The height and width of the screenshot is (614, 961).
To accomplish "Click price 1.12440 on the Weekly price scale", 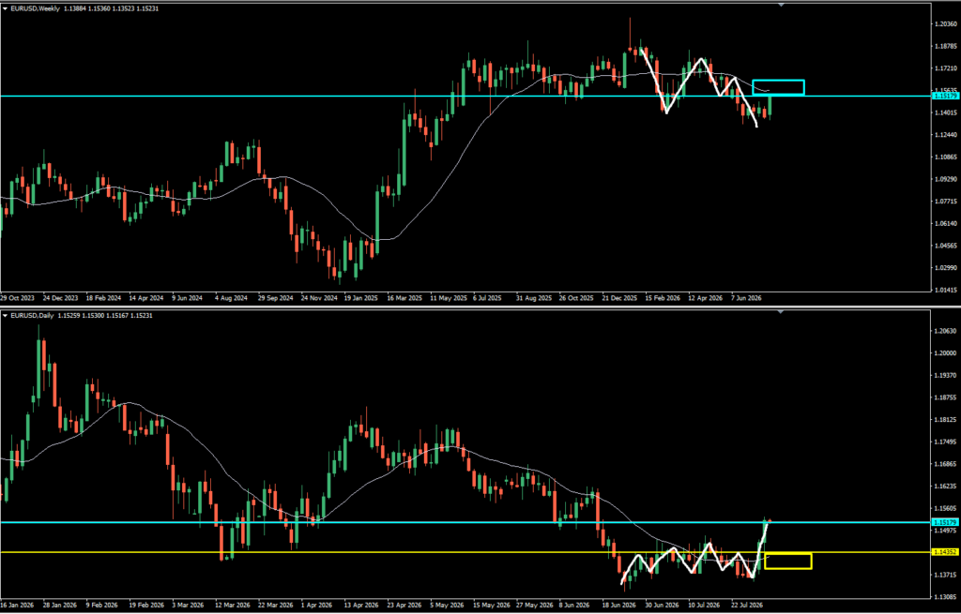I will (948, 135).
